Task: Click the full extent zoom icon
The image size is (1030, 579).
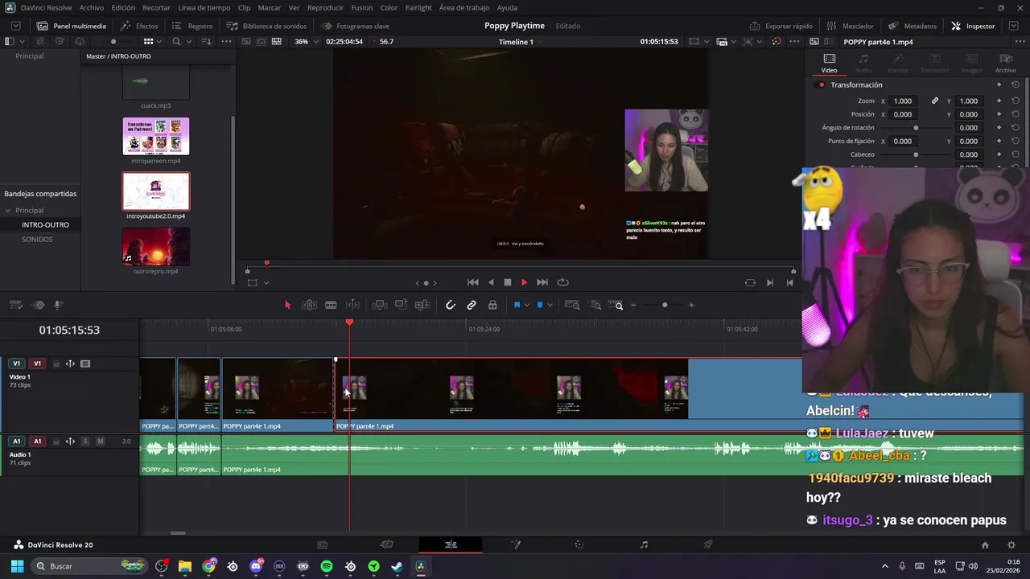Action: point(572,305)
